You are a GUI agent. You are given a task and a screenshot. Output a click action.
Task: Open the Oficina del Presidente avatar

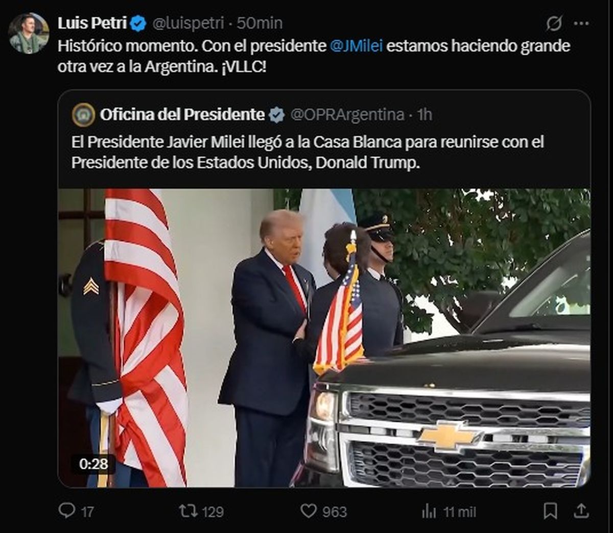[83, 115]
